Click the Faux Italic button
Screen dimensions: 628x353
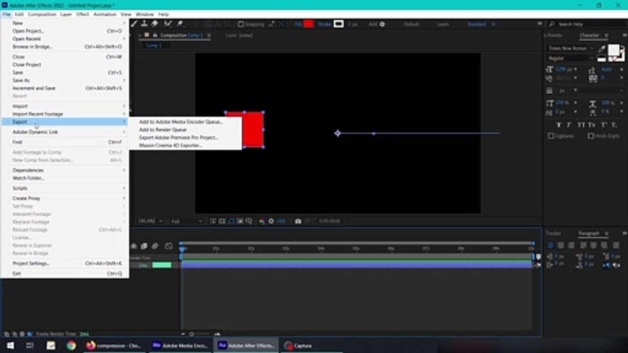coord(570,125)
